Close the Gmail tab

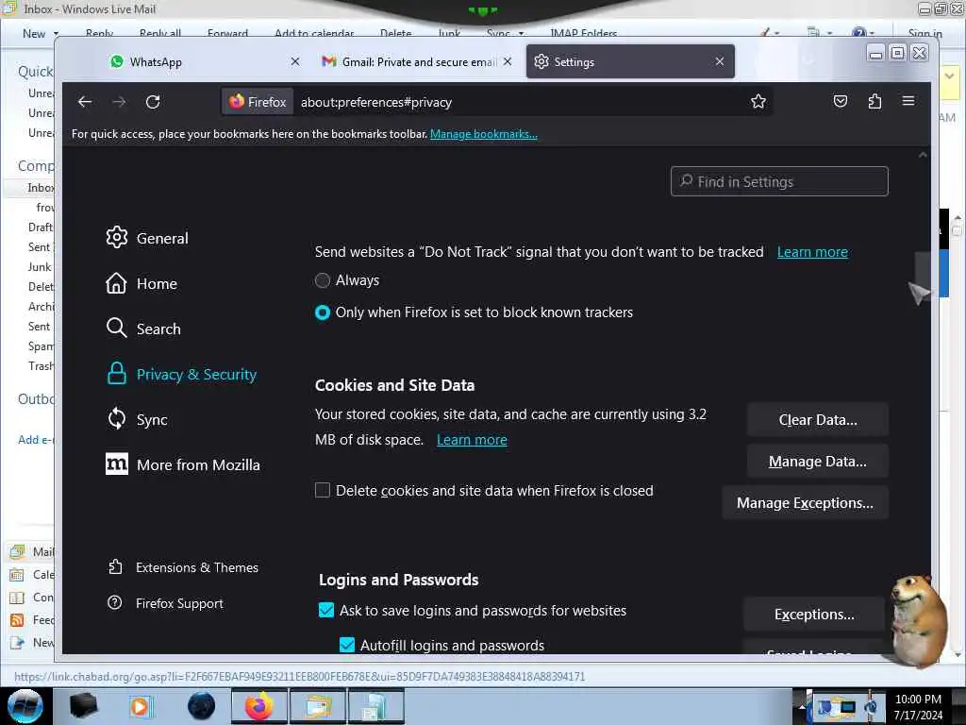pos(507,61)
